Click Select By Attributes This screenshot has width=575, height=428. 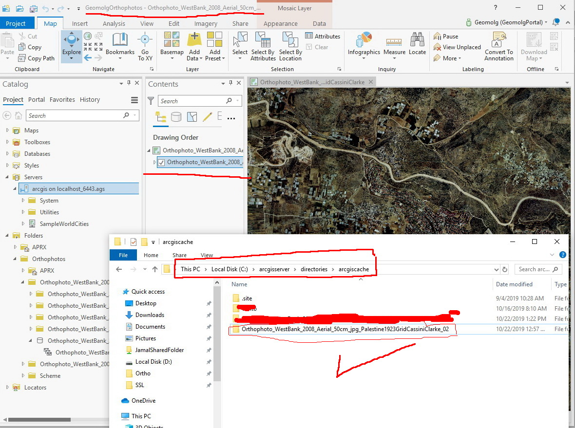[263, 47]
